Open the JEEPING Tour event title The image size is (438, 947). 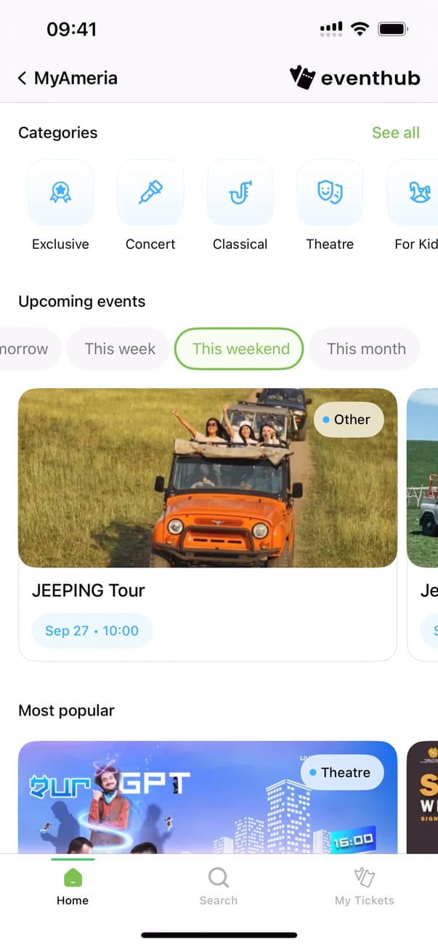click(x=89, y=591)
